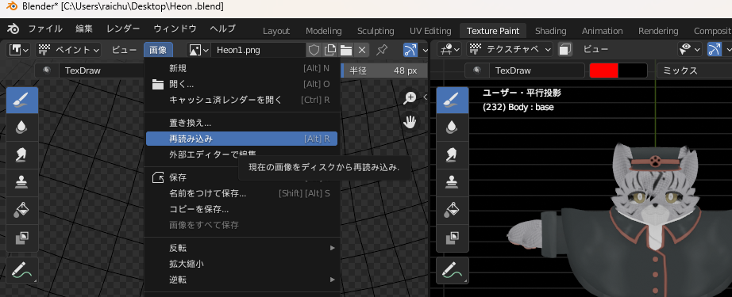Screen dimensions: 732x297
Task: Open the ミックス blend mode dropdown
Action: click(694, 70)
